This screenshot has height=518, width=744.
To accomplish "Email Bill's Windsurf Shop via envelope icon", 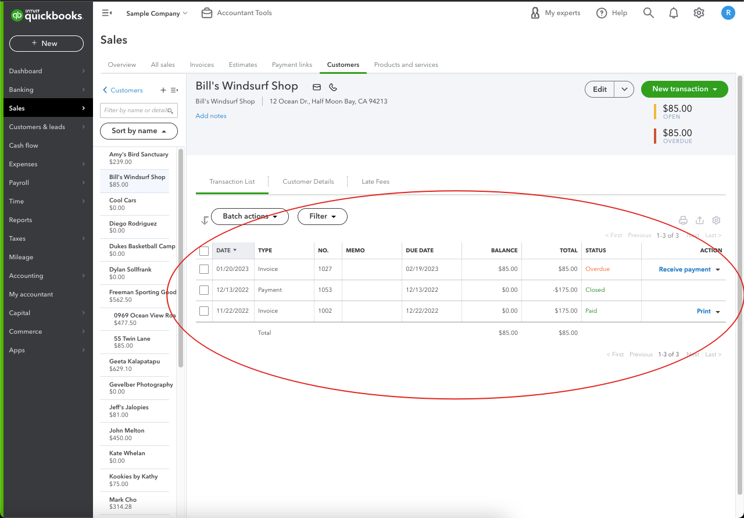I will click(x=317, y=87).
